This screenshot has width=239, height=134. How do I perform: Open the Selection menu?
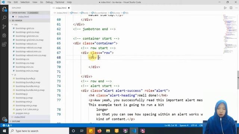click(25, 2)
